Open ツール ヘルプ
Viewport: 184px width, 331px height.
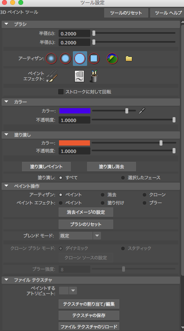click(167, 13)
